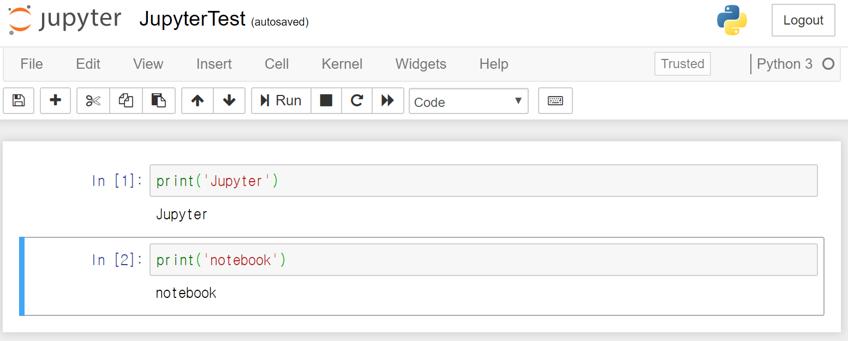Edit the code cell print('Jupyter')
Viewport: 848px width, 341px height.
click(483, 181)
